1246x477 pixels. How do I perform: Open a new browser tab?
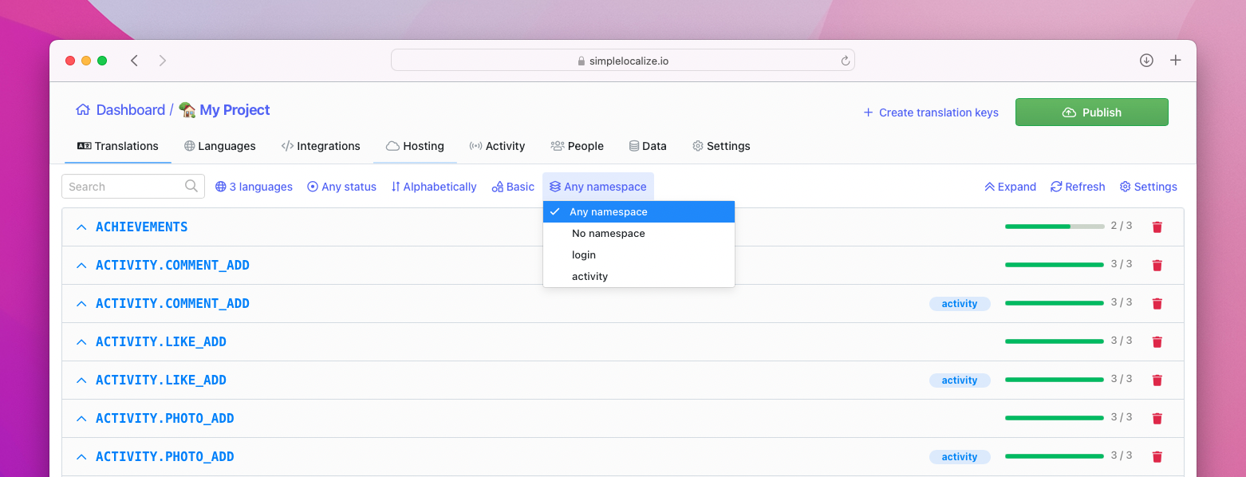tap(1175, 61)
